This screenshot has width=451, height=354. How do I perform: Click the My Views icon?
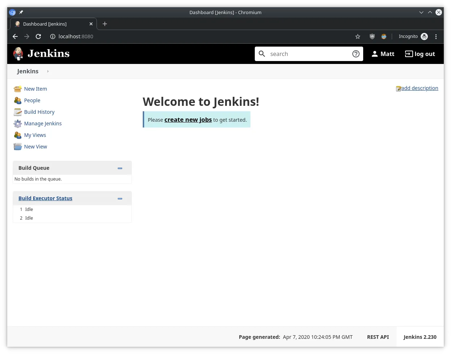(x=18, y=135)
